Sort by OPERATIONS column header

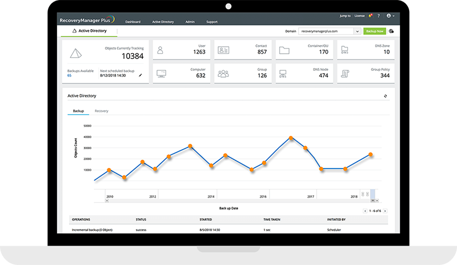pyautogui.click(x=81, y=219)
